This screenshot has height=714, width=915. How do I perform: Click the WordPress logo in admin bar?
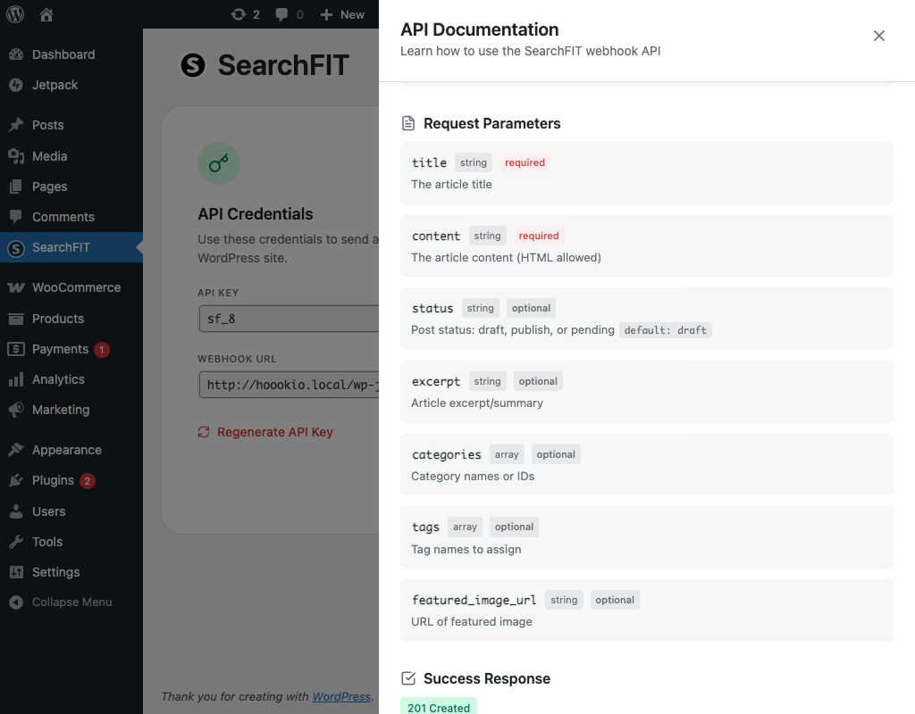(15, 14)
